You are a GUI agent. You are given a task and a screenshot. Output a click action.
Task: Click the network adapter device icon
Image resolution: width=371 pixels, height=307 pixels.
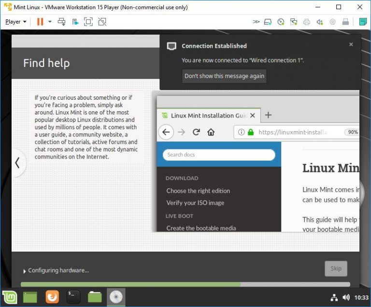click(x=294, y=22)
